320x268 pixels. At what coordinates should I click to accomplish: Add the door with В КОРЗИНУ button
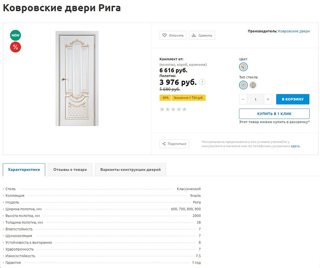(293, 99)
